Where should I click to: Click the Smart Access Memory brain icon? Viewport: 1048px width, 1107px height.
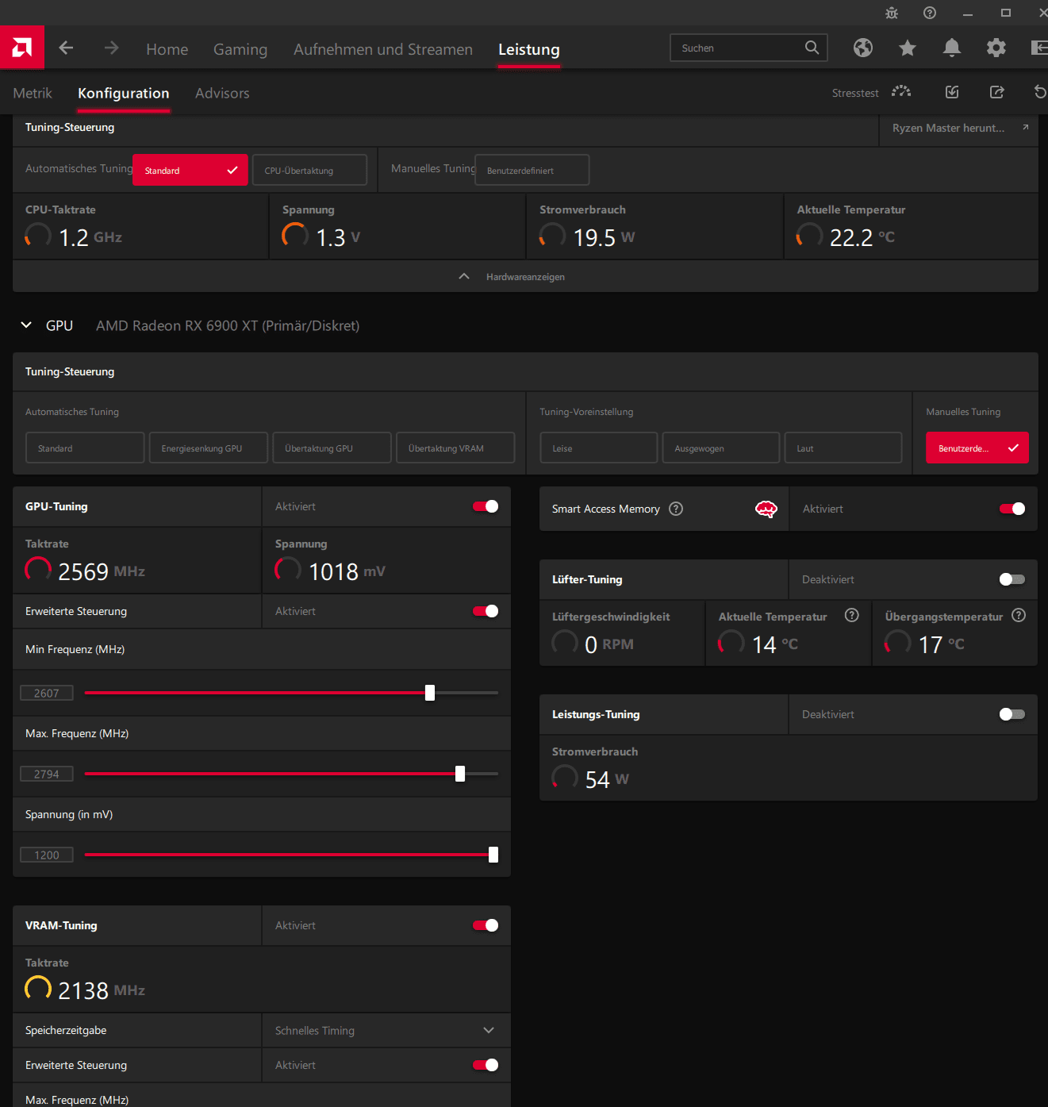pos(766,509)
